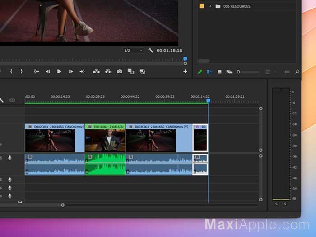Export frame with camera icon
This screenshot has height=237, width=316.
(x=120, y=72)
